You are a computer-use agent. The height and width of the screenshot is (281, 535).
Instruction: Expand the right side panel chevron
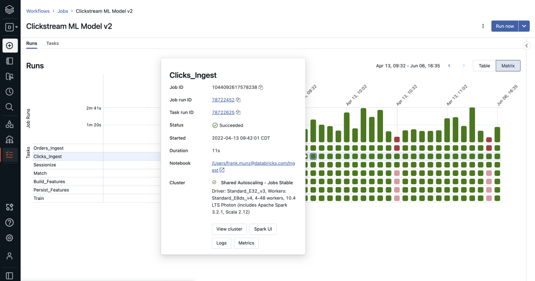[526, 46]
